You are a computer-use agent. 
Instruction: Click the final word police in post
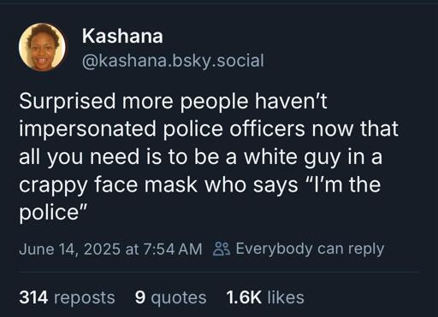coord(49,213)
